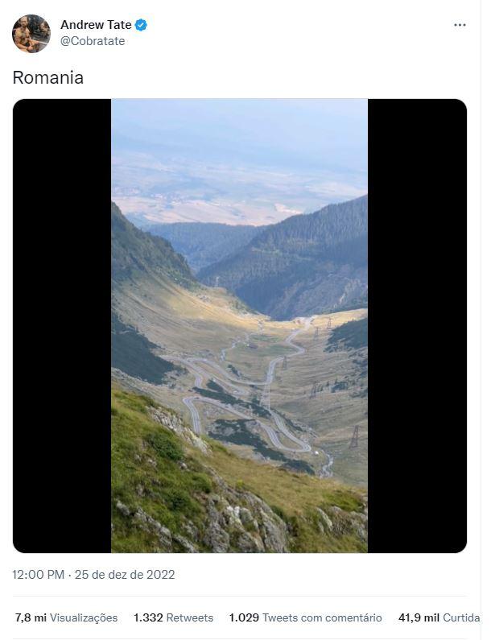Click the 1.029 quote count
Image resolution: width=491 pixels, height=640 pixels.
click(x=244, y=617)
